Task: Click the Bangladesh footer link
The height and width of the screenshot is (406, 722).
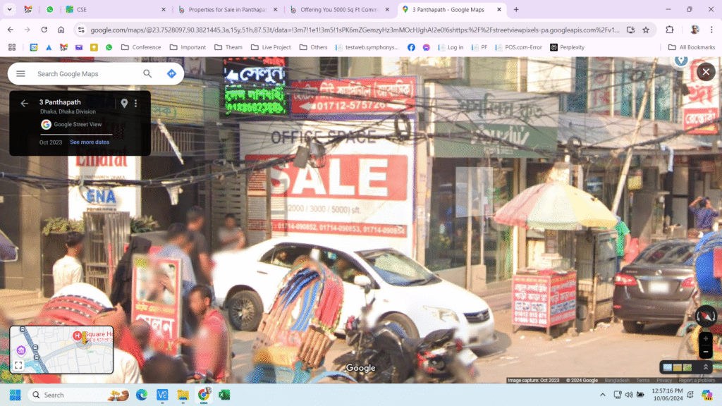Action: pyautogui.click(x=616, y=380)
